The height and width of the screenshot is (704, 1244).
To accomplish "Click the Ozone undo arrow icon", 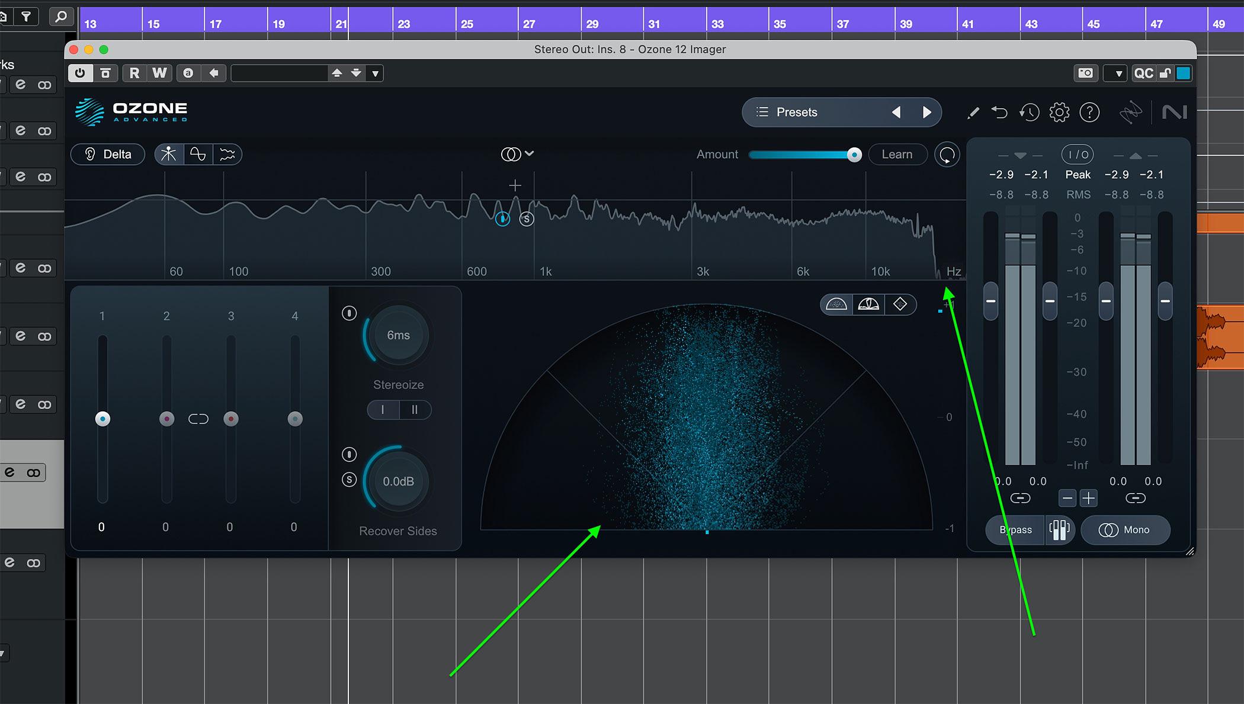I will click(x=999, y=112).
